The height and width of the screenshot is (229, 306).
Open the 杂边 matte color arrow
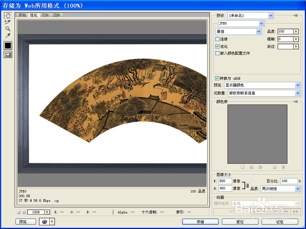pos(296,47)
